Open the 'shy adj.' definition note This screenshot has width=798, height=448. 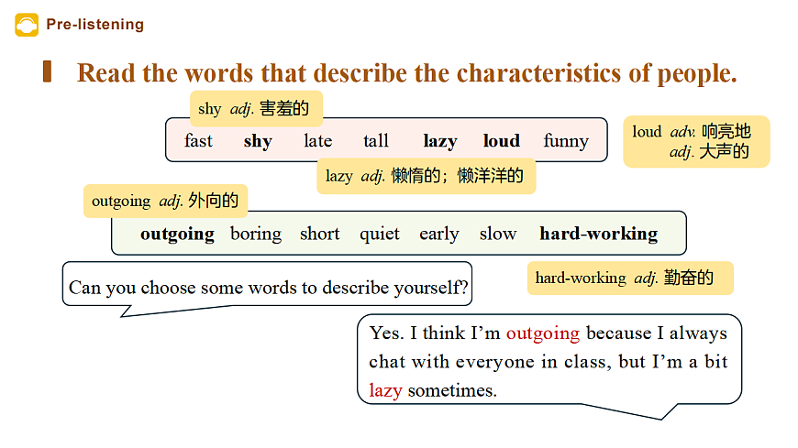pyautogui.click(x=255, y=109)
